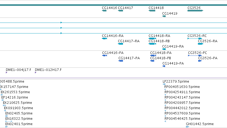Click the CG14418-RA transcript label
This screenshot has width=227, height=128.
coord(159,36)
